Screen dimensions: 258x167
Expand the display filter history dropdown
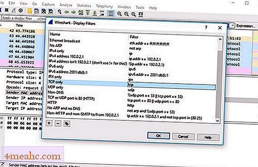(x=232, y=25)
